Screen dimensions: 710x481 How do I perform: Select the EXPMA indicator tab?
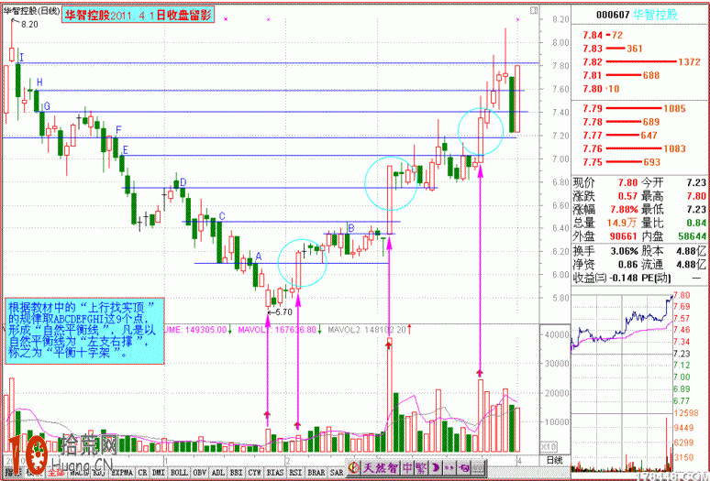122,473
